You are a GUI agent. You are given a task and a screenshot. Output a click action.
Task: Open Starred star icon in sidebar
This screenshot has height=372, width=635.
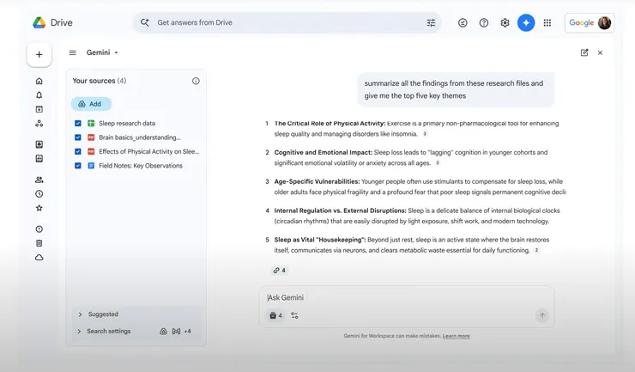tap(39, 208)
